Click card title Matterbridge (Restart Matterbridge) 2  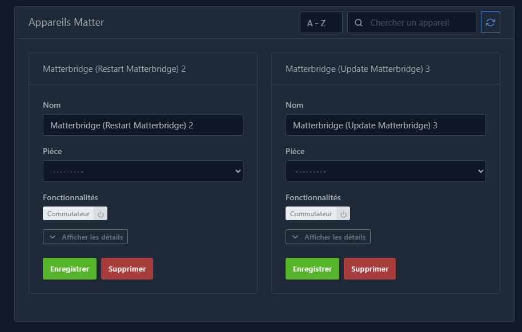pos(114,69)
